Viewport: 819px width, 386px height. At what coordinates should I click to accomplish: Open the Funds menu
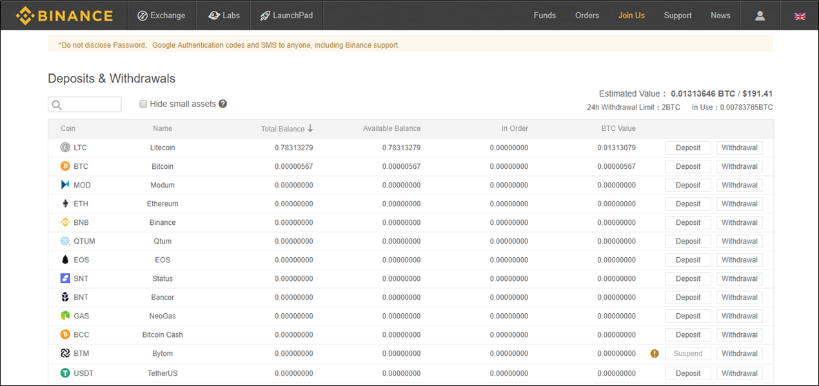click(x=544, y=15)
